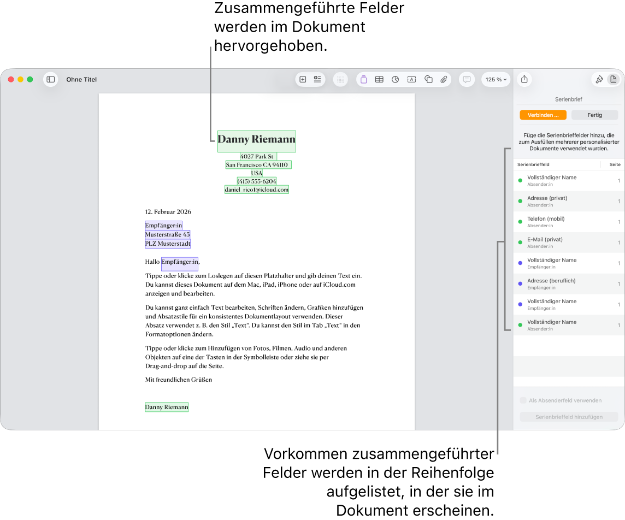Click the yellow minimize window button
The image size is (625, 520).
[x=20, y=79]
